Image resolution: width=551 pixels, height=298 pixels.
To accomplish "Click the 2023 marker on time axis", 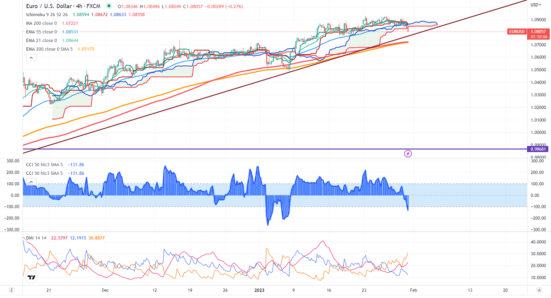I will pyautogui.click(x=259, y=290).
